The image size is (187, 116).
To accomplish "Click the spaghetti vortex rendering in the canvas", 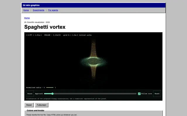I will [x=94, y=61].
